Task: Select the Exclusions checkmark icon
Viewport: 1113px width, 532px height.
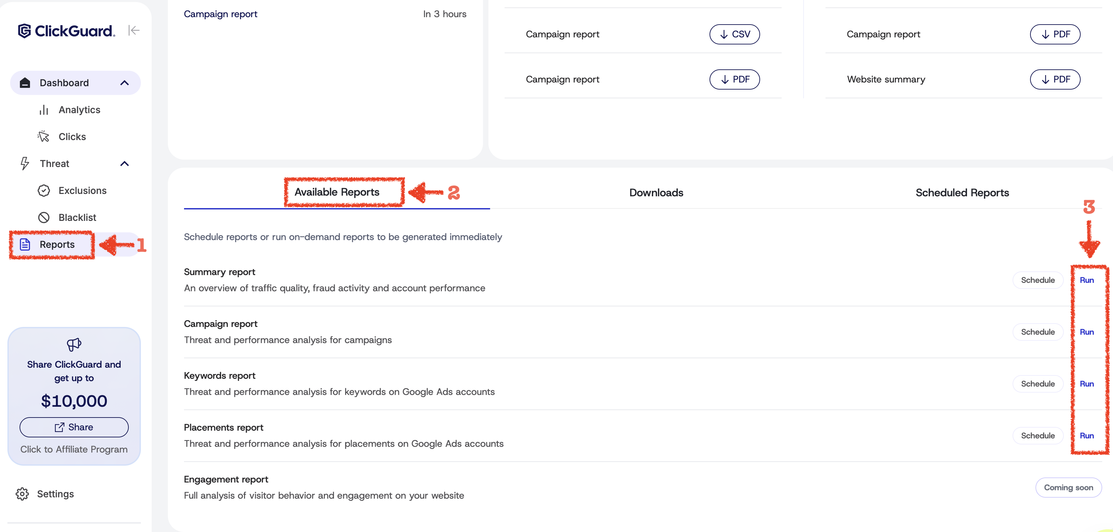Action: (43, 191)
